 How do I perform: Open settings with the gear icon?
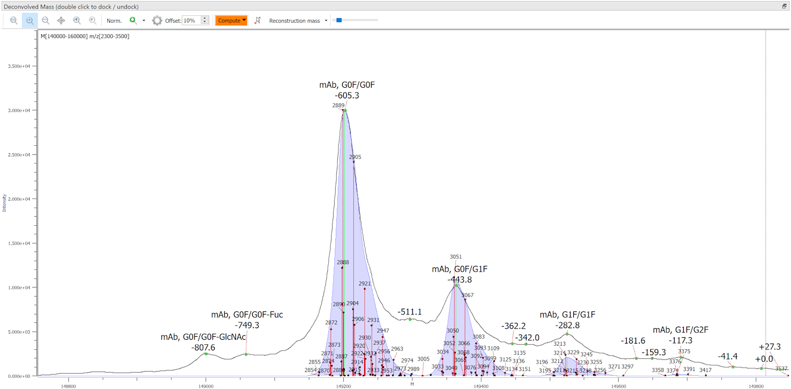pyautogui.click(x=157, y=21)
